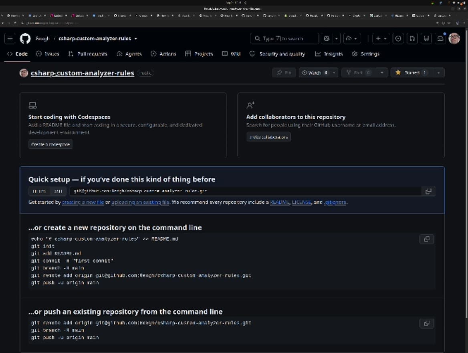Open the plus create-new dropdown
This screenshot has width=468, height=353.
[381, 38]
